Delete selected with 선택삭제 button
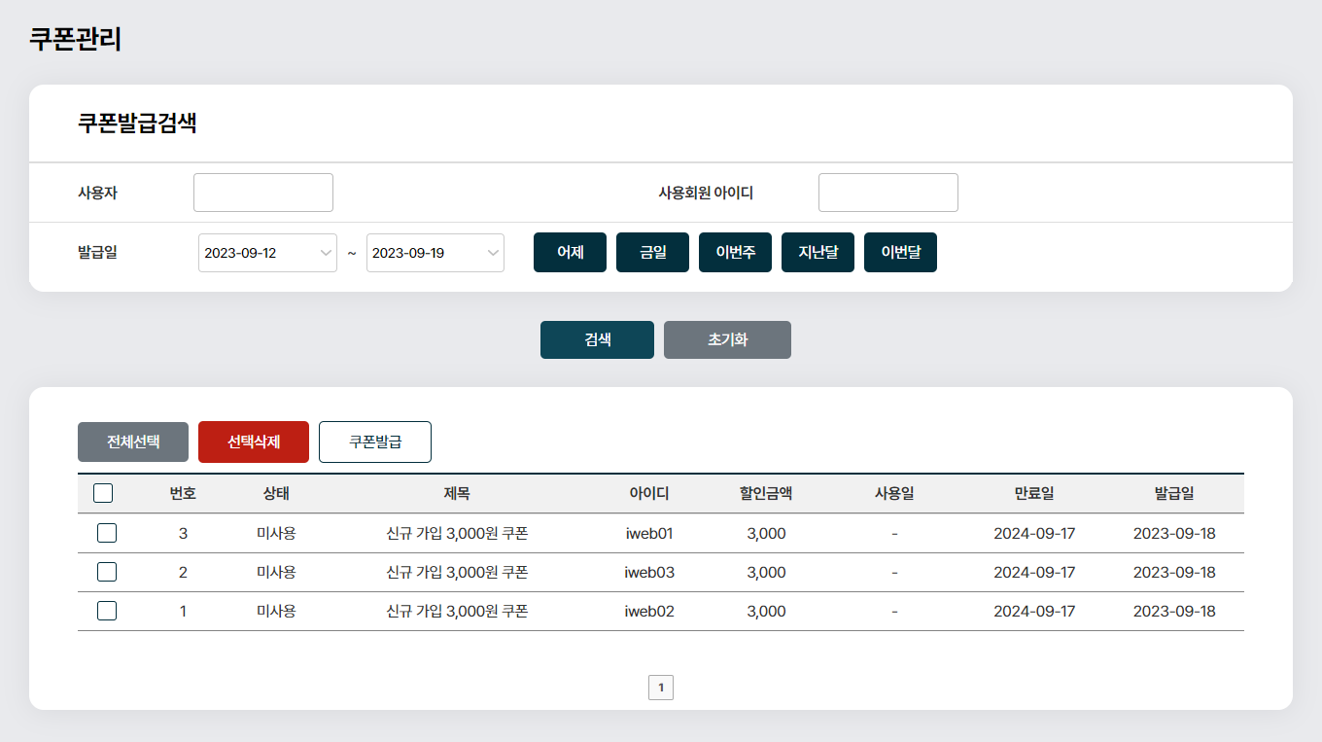The image size is (1322, 742). [254, 442]
